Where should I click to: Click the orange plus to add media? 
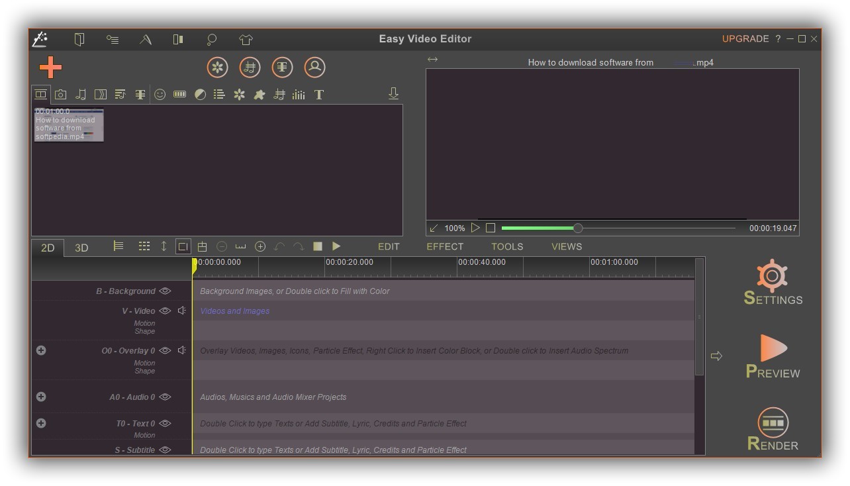click(50, 67)
